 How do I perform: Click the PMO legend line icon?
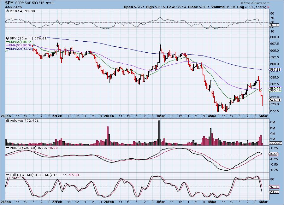coord(8,148)
